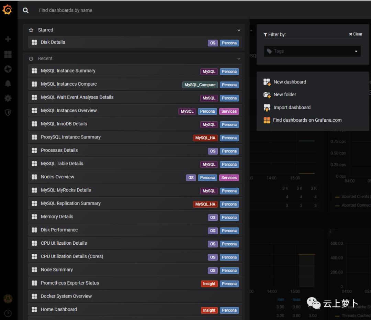Click the OS tag on Memory Details

tap(213, 218)
